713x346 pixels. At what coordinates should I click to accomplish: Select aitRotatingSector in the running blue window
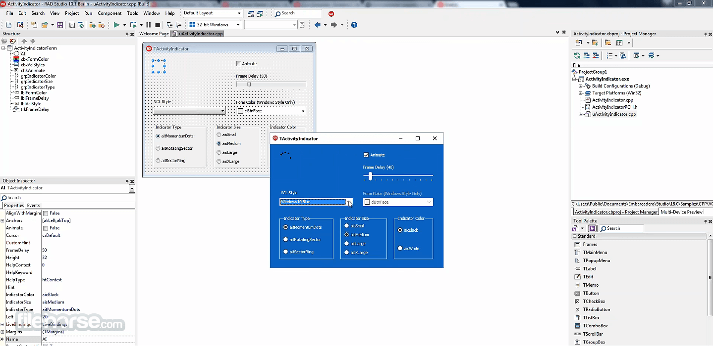pyautogui.click(x=285, y=239)
